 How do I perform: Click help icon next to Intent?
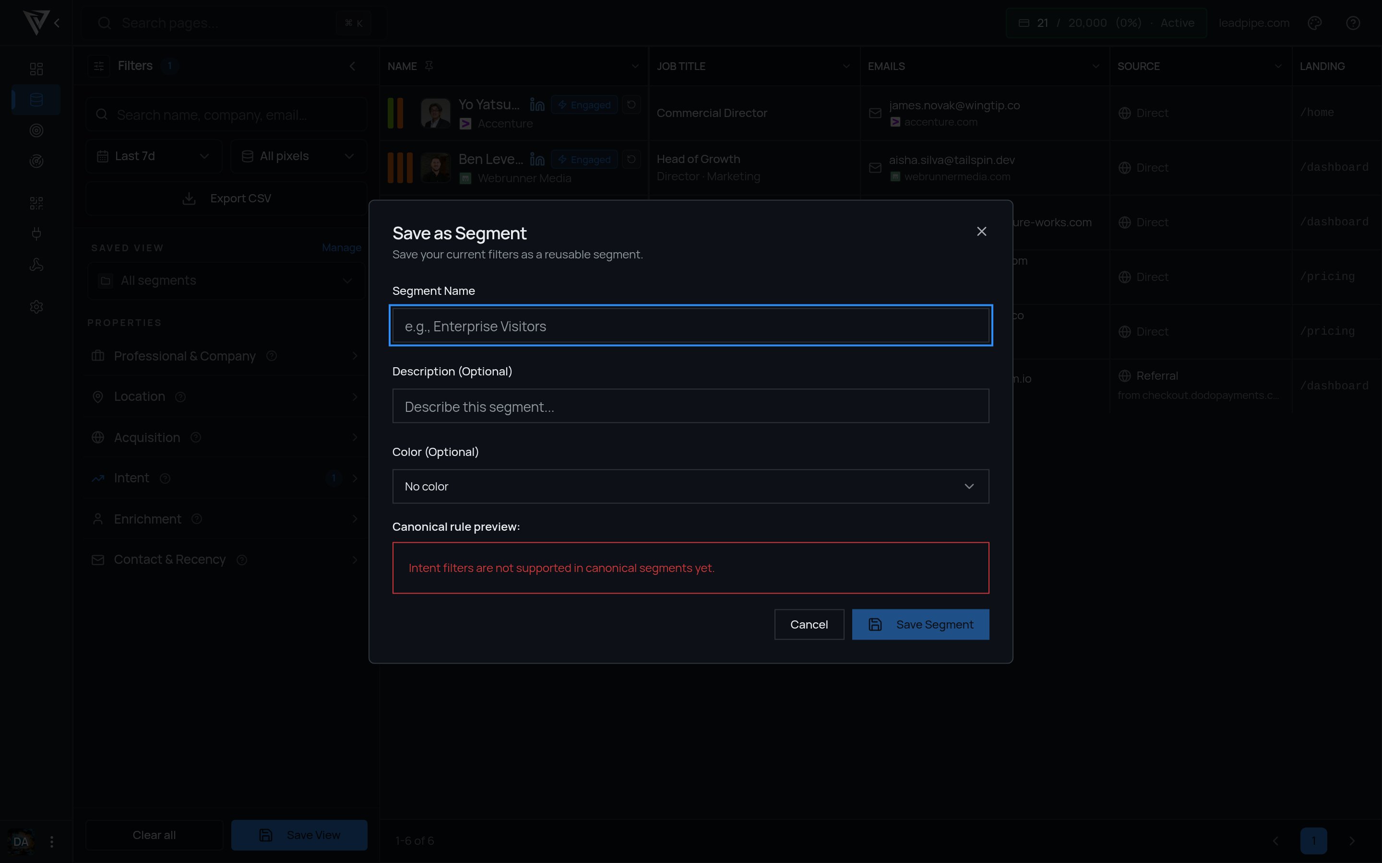165,478
